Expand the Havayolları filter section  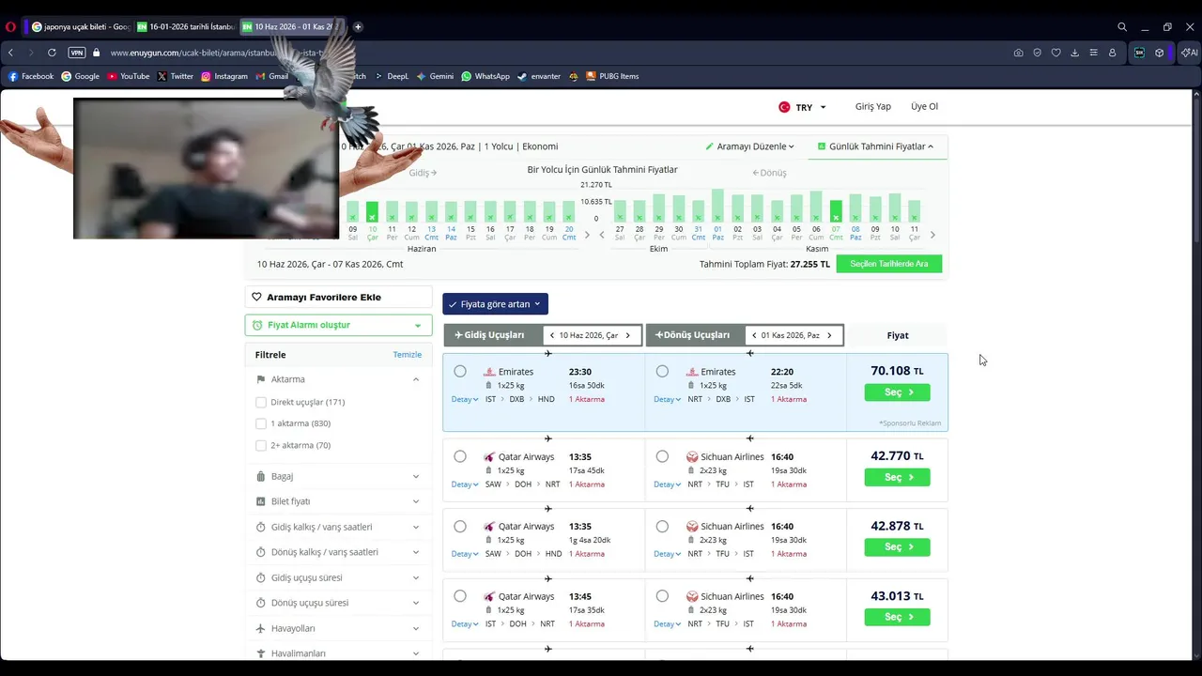(339, 628)
